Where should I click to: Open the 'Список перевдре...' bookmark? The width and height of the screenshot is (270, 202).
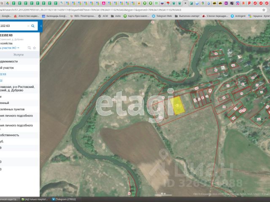coord(215,16)
